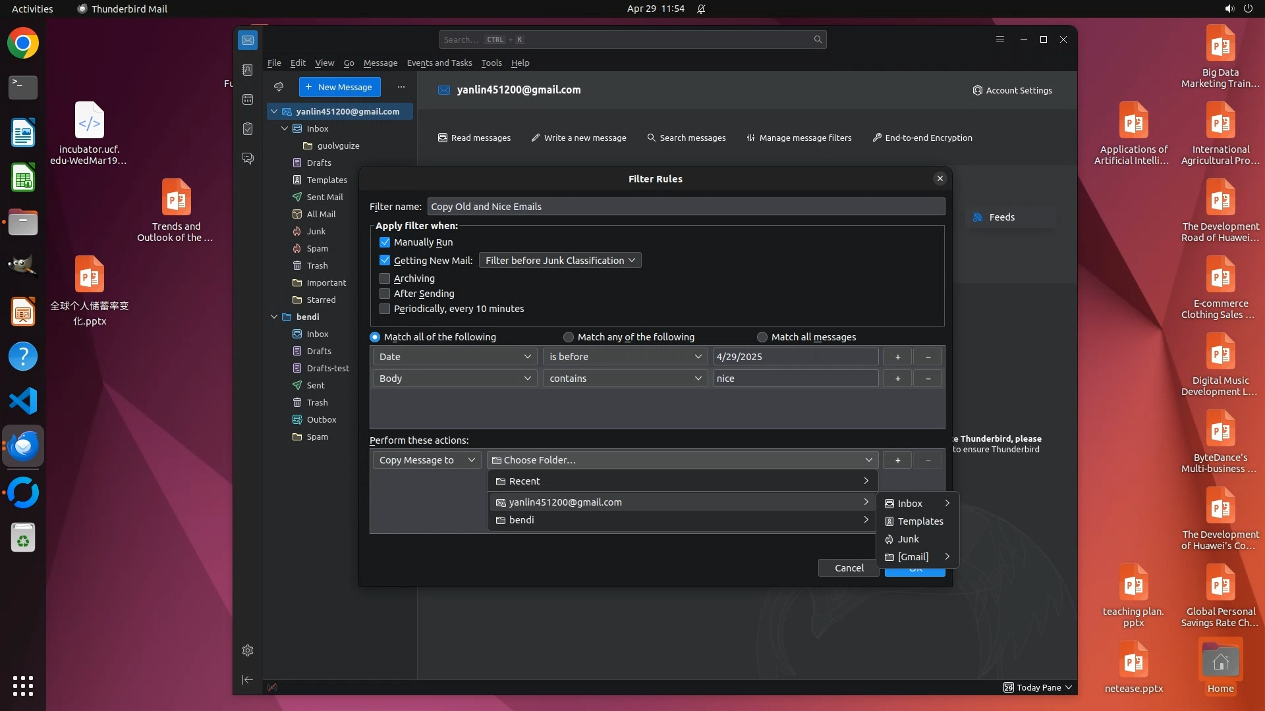Click the Manage message filters icon
The height and width of the screenshot is (711, 1265).
(x=750, y=138)
